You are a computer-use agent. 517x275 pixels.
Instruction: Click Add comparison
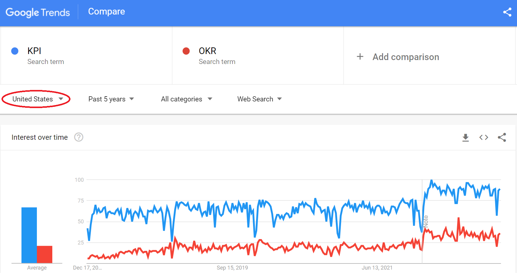[x=405, y=57]
